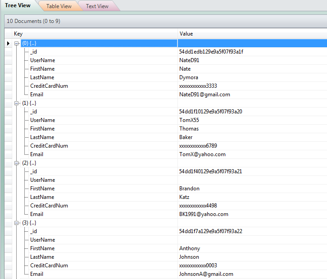Collapse document (1) node
Screen dimensions: 327x279
tap(17, 103)
